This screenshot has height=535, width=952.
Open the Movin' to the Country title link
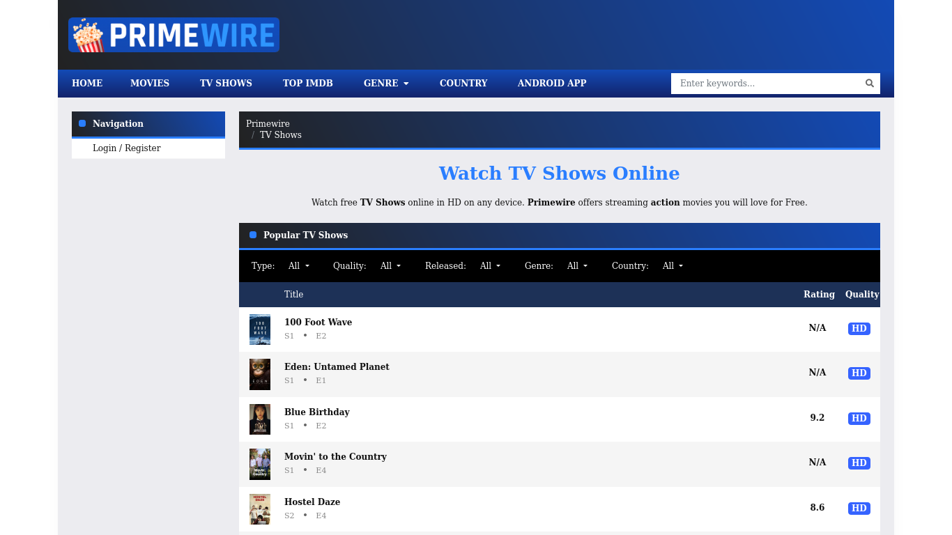point(335,457)
